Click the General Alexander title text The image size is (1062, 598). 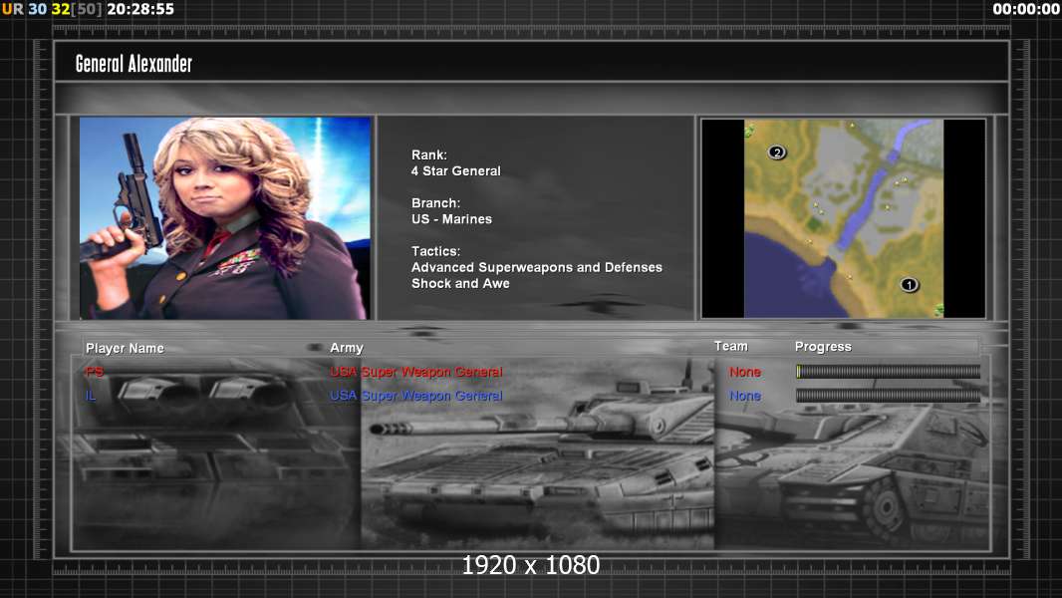pos(133,64)
